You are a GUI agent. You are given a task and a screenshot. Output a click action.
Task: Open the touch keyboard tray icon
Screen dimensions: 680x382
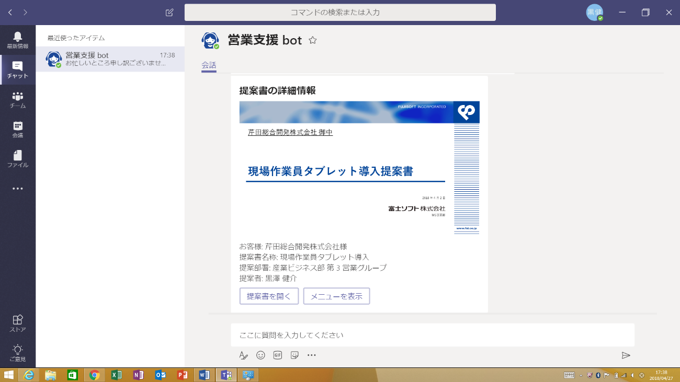point(569,375)
